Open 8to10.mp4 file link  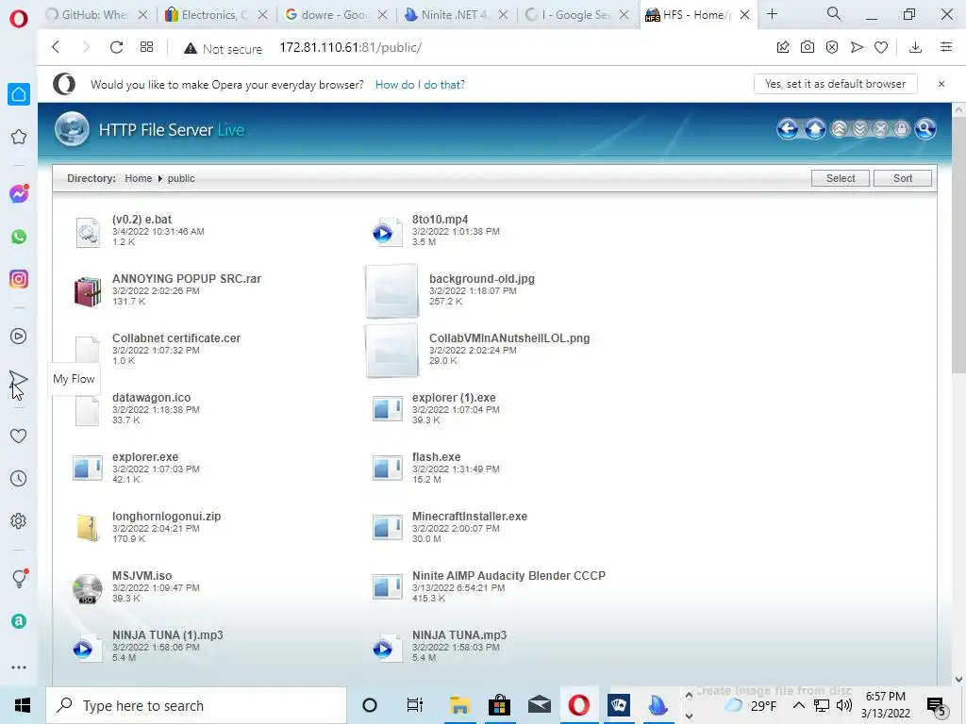click(440, 219)
